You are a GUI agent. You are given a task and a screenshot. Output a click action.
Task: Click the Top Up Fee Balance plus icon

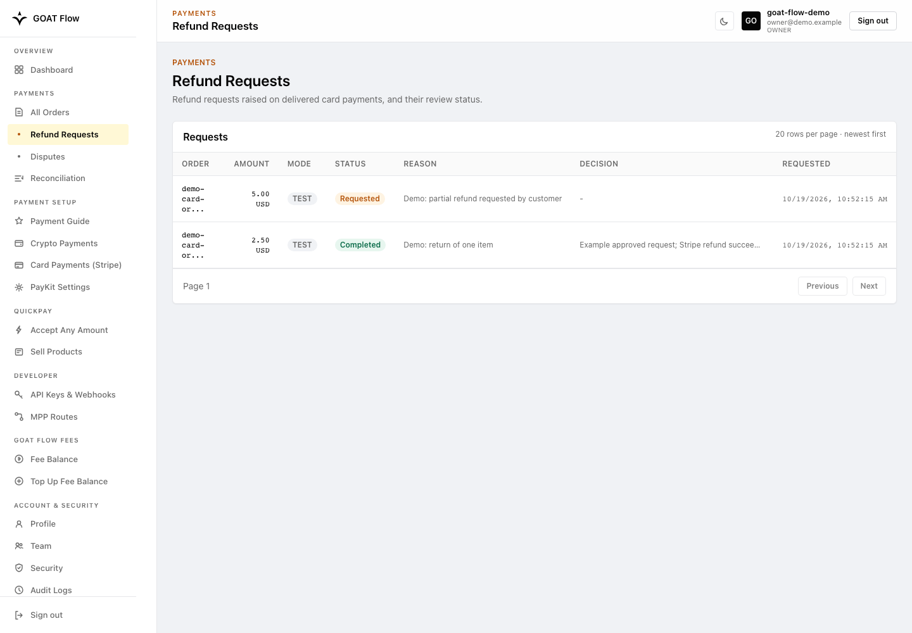(x=19, y=481)
